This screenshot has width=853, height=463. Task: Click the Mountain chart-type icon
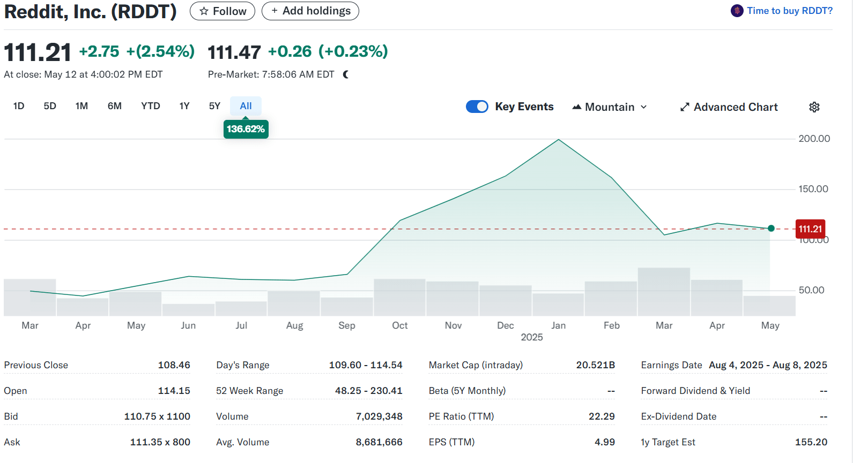pyautogui.click(x=577, y=107)
